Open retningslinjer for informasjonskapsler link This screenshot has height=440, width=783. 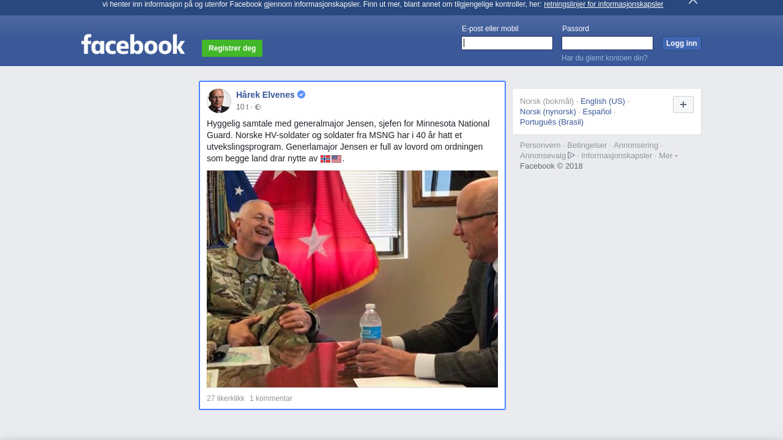603,4
